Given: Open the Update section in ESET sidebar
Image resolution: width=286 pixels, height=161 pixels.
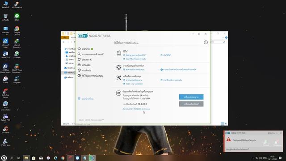Looking at the screenshot, I should point(85,59).
